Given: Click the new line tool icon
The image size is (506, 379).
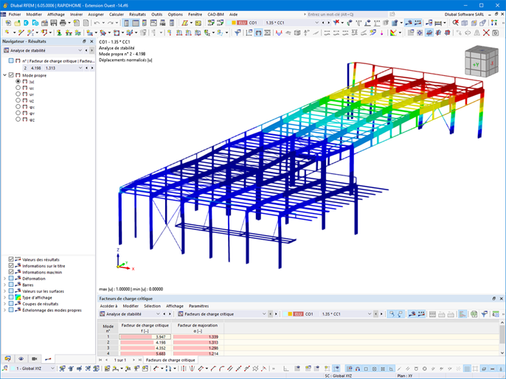Looking at the screenshot, I should 21,32.
